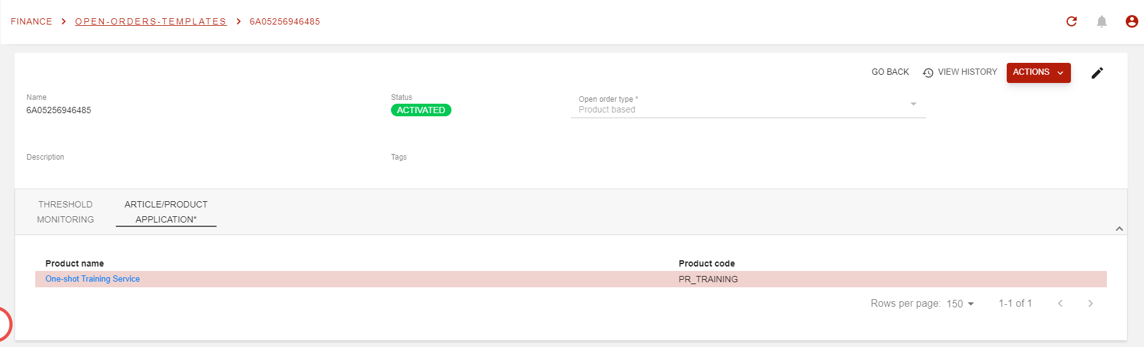
Task: Switch to Threshold Monitoring tab
Action: click(65, 212)
